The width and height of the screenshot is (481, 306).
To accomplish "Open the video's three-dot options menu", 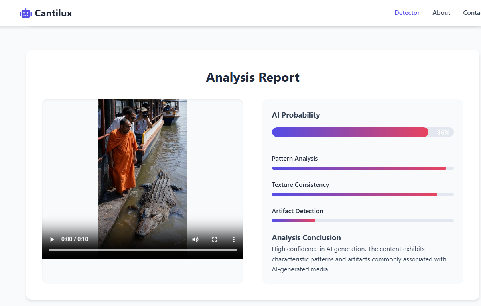I will [234, 239].
